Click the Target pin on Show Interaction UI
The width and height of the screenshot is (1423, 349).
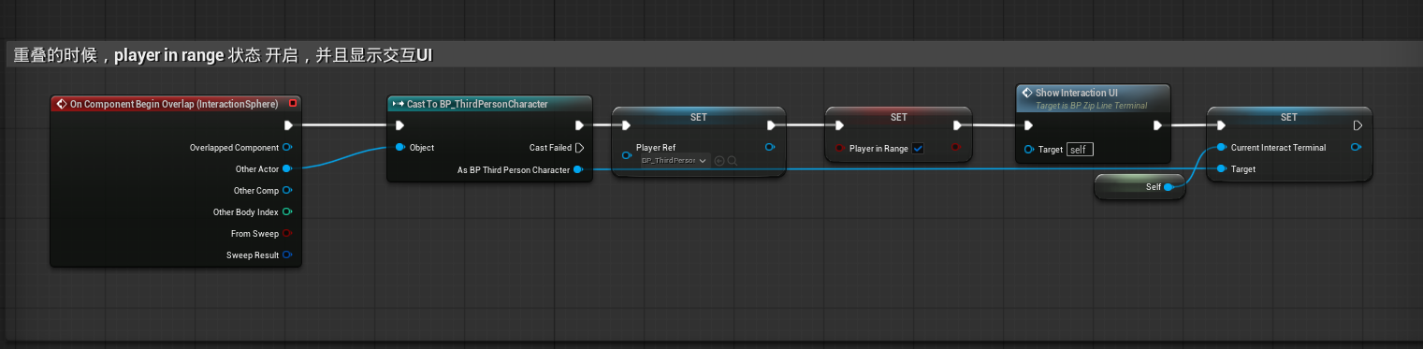tap(1029, 149)
